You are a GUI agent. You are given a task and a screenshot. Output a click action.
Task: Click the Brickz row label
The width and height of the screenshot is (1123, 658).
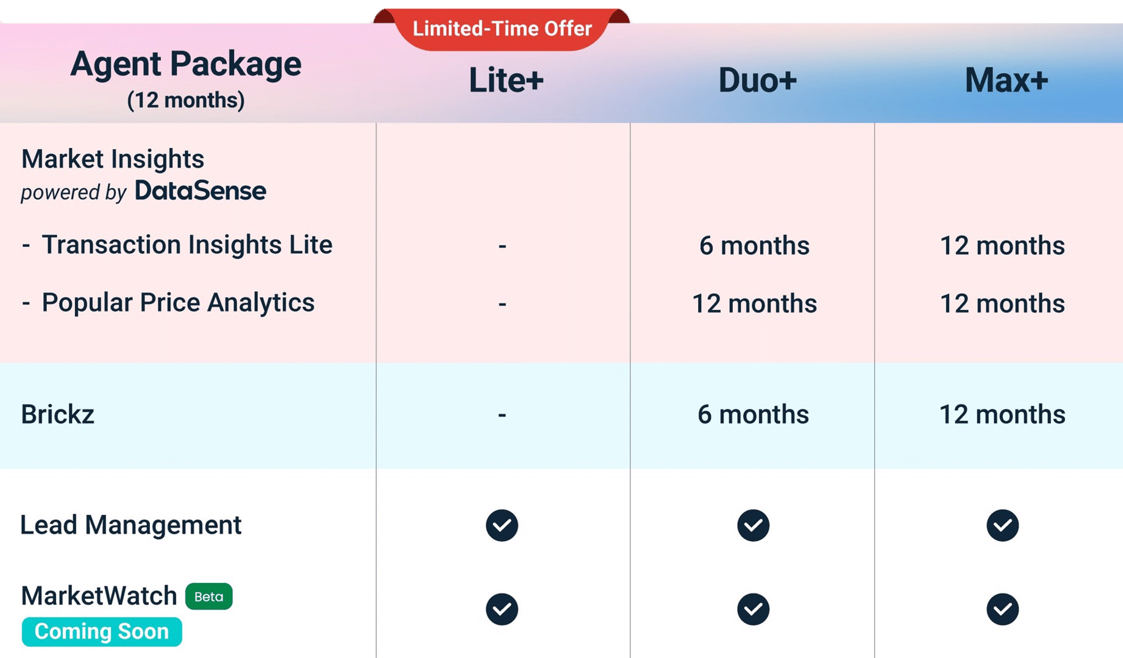(57, 415)
